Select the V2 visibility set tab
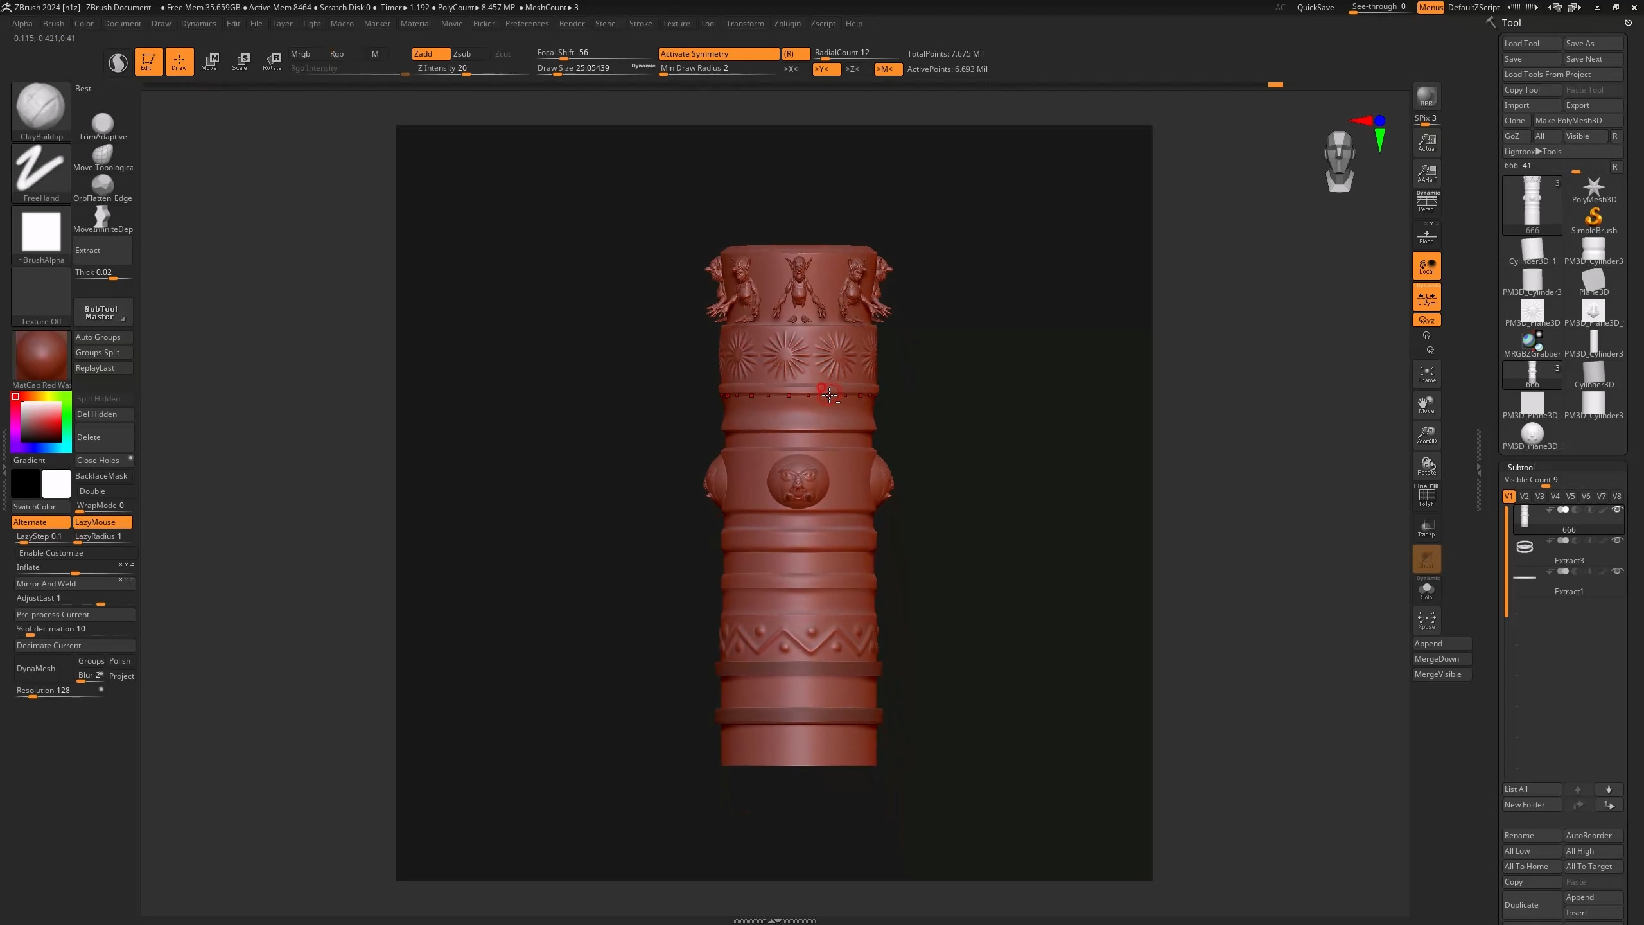The height and width of the screenshot is (925, 1644). [1524, 497]
